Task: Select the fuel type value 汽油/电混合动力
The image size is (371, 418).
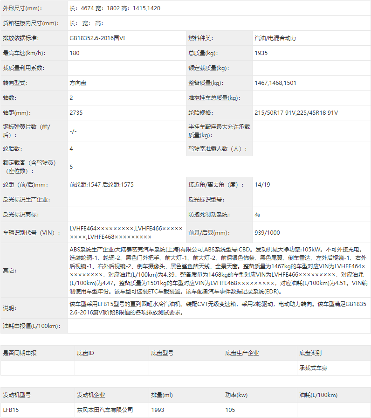Action: (275, 38)
